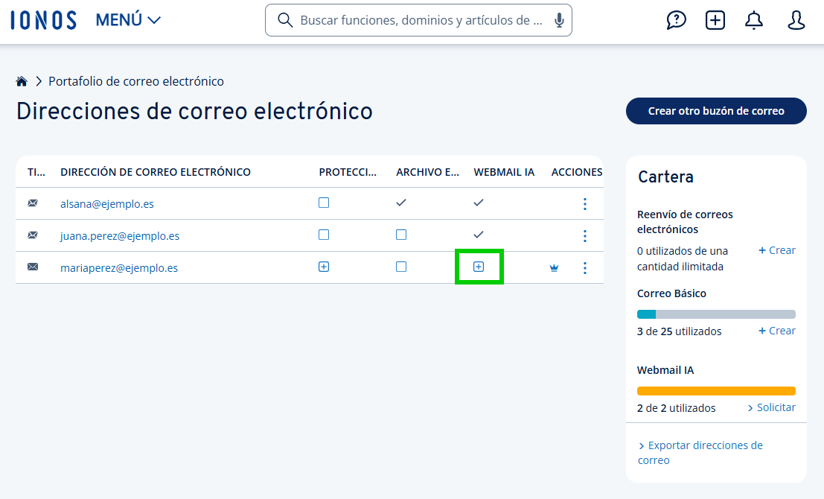Click the Cartera panel heading
The width and height of the screenshot is (824, 499).
coord(665,177)
